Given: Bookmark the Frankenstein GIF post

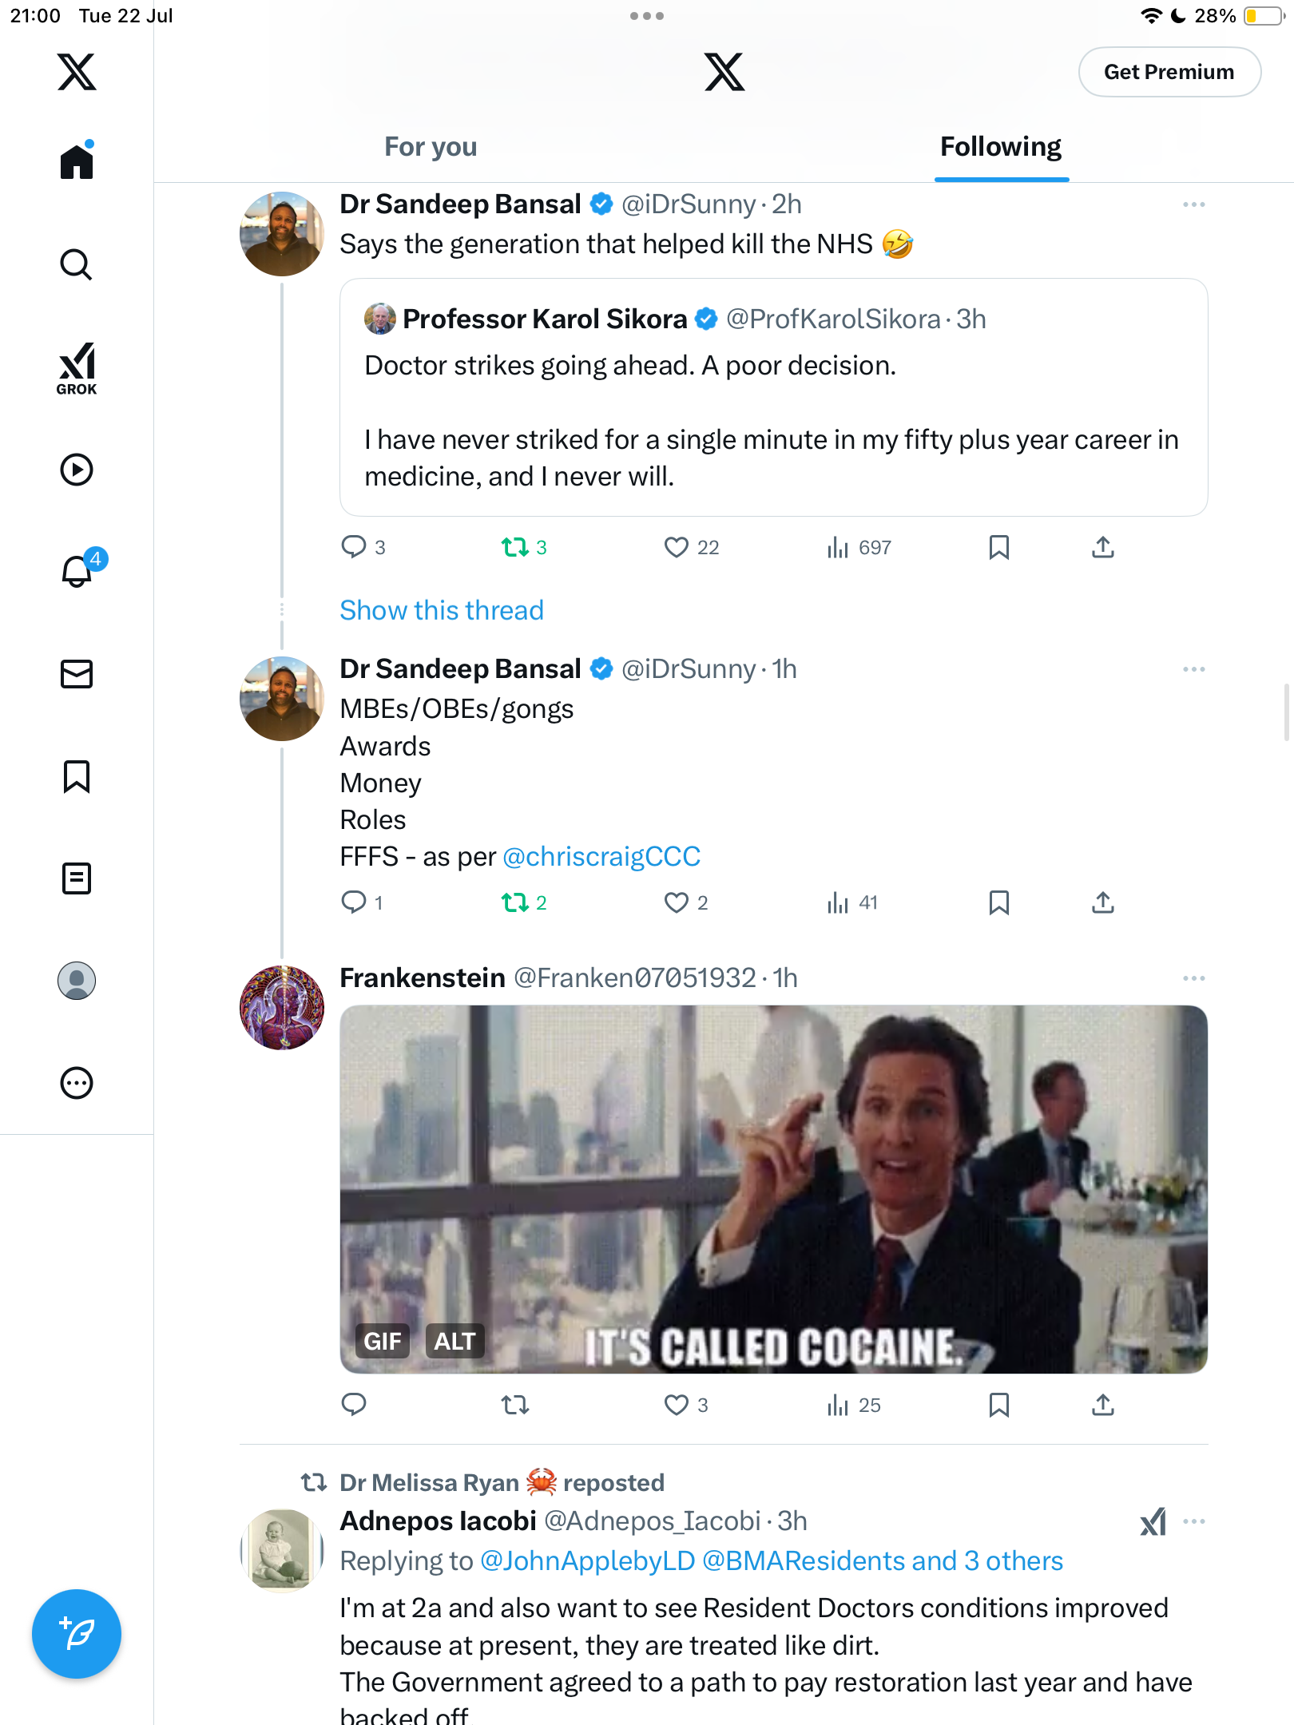Looking at the screenshot, I should click(998, 1405).
